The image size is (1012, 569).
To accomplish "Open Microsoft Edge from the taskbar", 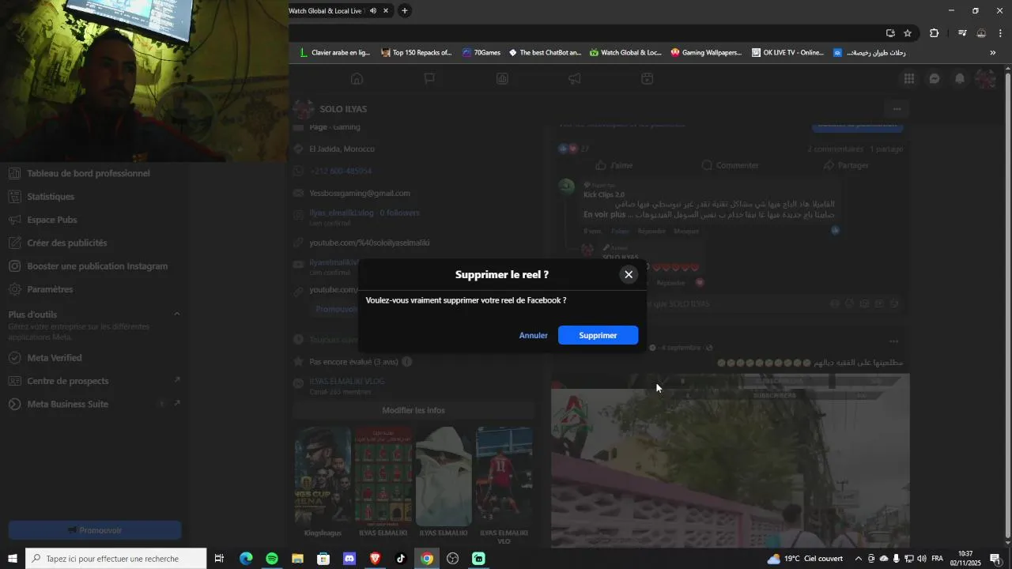I will click(x=246, y=559).
